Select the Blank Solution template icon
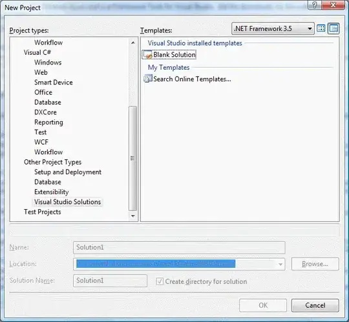The height and width of the screenshot is (322, 349). pos(147,55)
